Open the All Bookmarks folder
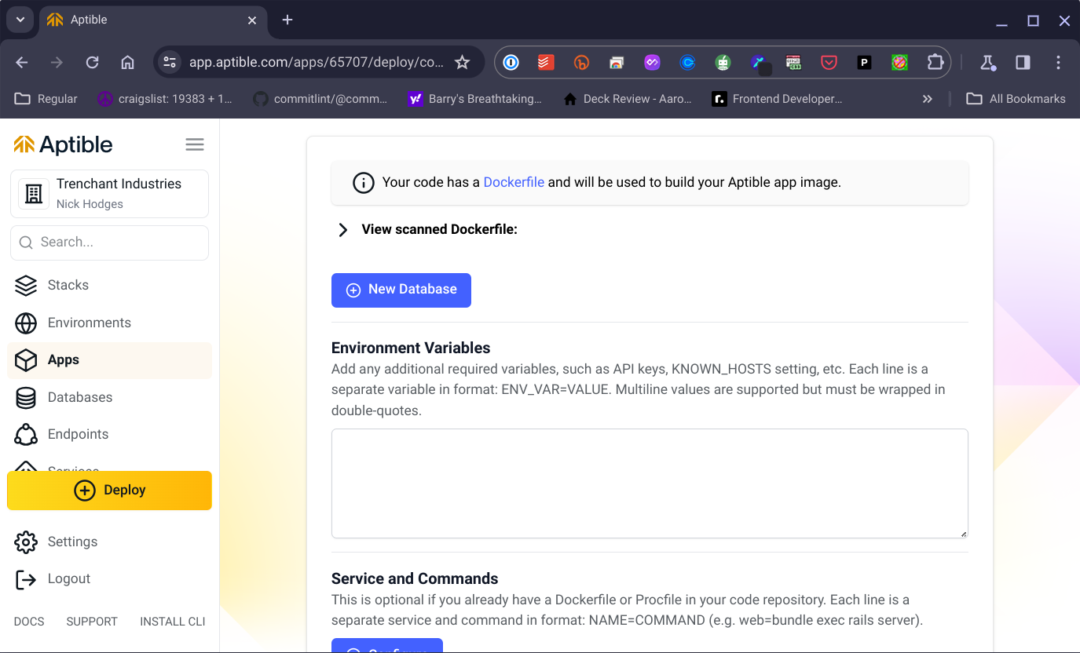1080x653 pixels. point(1016,99)
